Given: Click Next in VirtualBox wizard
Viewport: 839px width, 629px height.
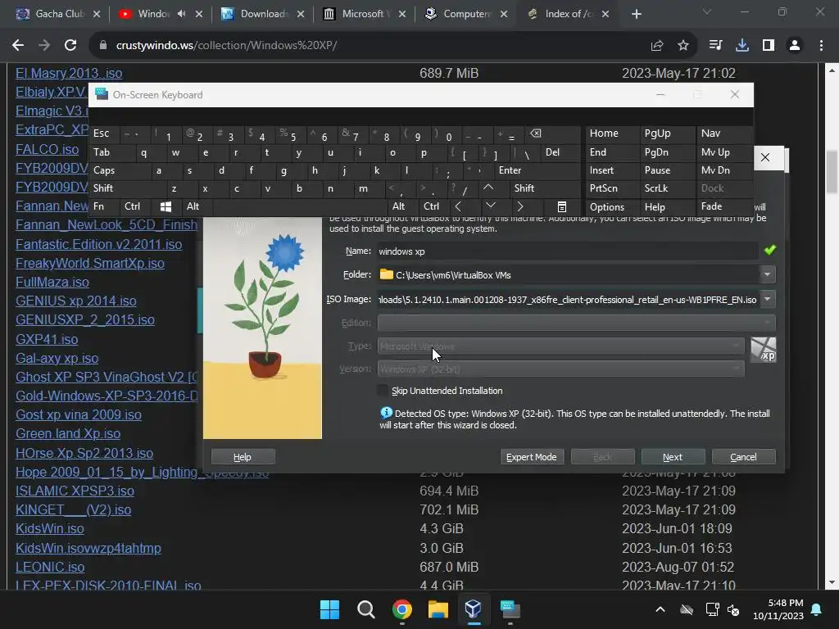Looking at the screenshot, I should click(x=673, y=457).
